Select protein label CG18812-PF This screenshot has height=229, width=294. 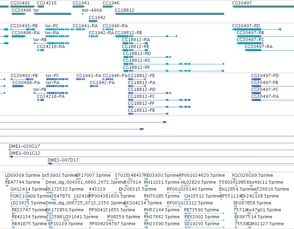141,104
